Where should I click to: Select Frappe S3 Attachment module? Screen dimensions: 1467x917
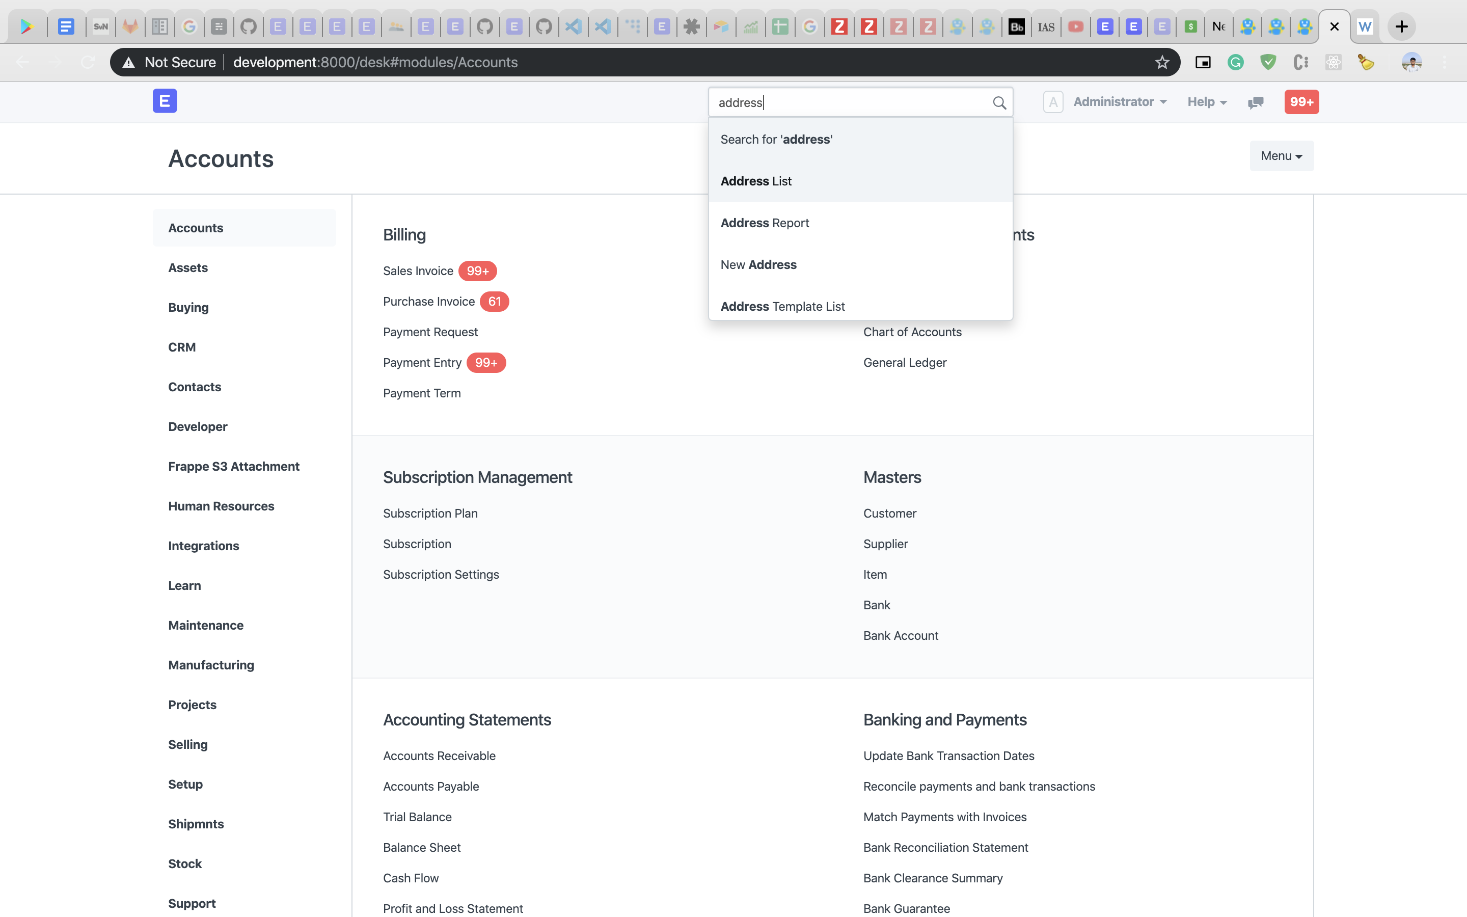tap(244, 466)
